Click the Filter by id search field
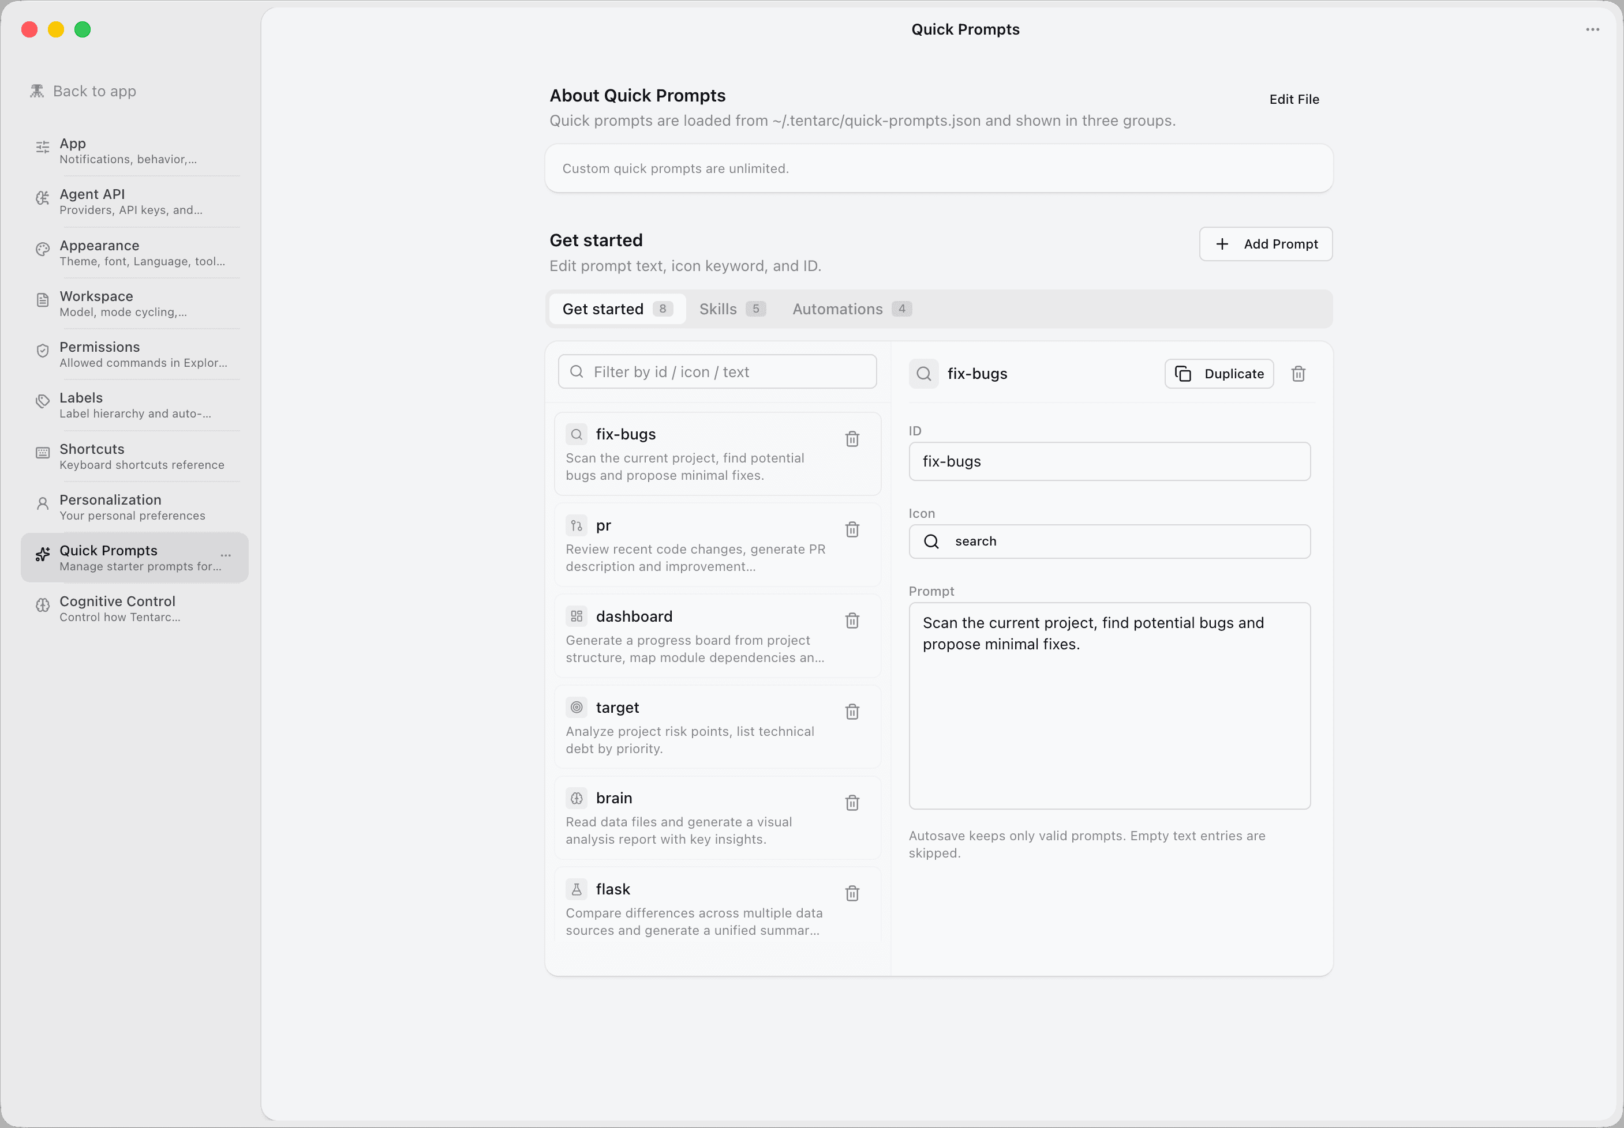 (x=717, y=372)
